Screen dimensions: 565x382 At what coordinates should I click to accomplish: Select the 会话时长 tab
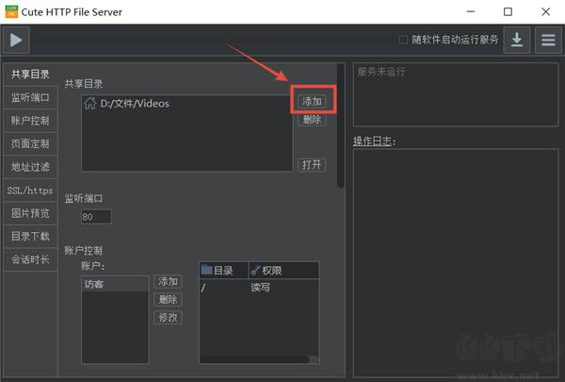tap(29, 259)
